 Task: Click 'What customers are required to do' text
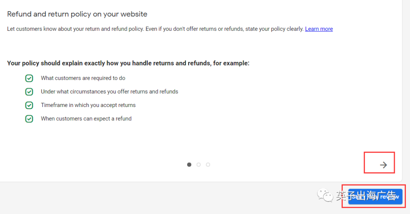83,78
